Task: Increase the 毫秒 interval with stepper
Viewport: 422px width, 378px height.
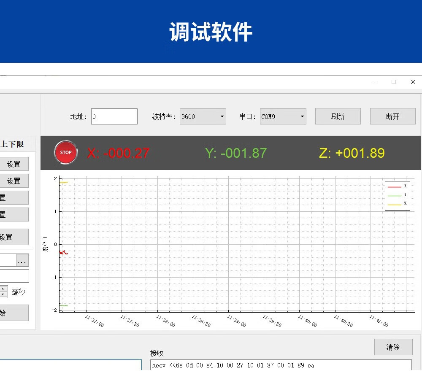Action: (3, 289)
